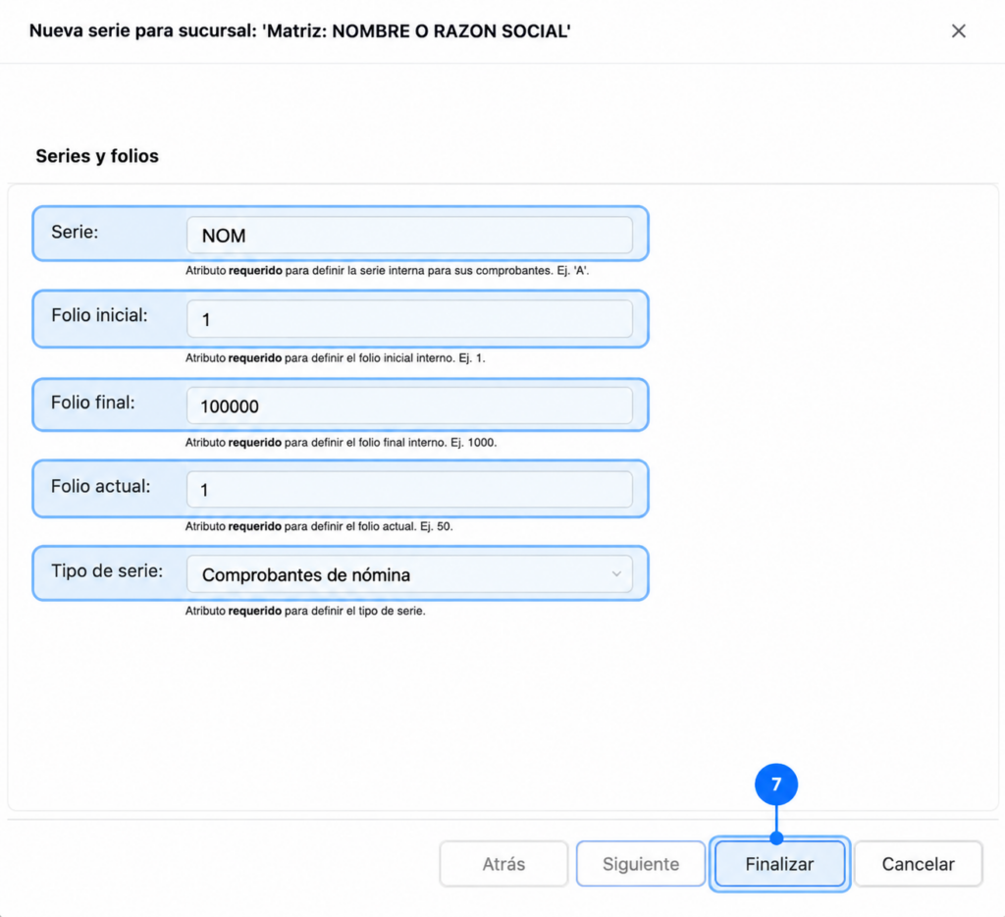Viewport: 1005px width, 917px height.
Task: Close the Nueva serie dialog
Action: (958, 30)
